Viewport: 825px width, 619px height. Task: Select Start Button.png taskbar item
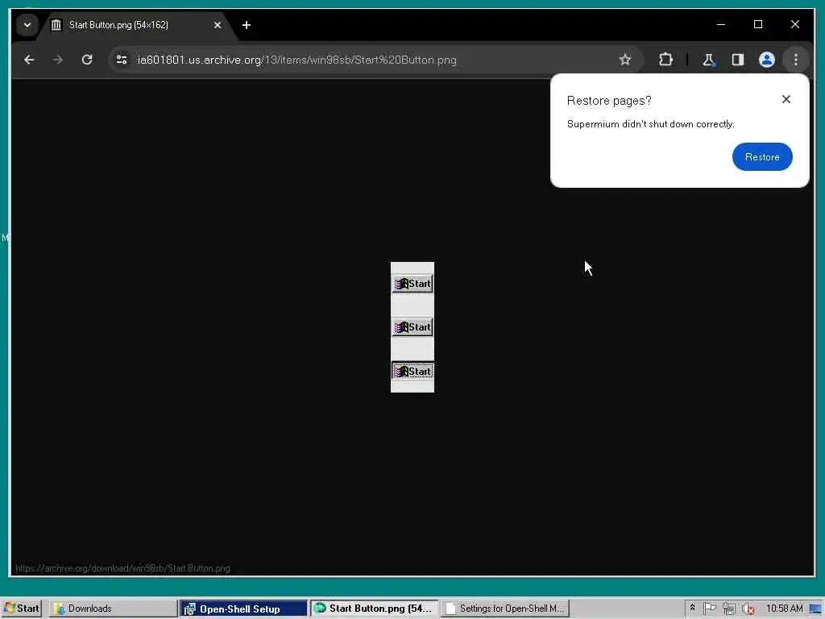(374, 609)
